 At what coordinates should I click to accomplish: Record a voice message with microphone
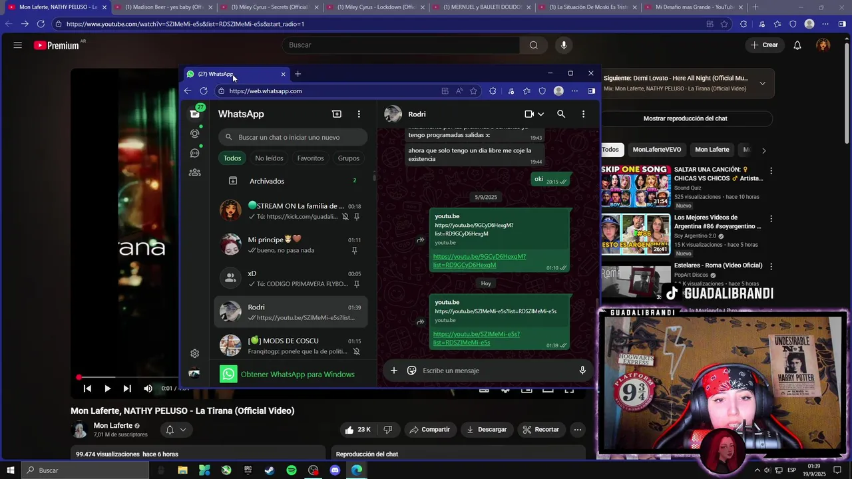[582, 371]
